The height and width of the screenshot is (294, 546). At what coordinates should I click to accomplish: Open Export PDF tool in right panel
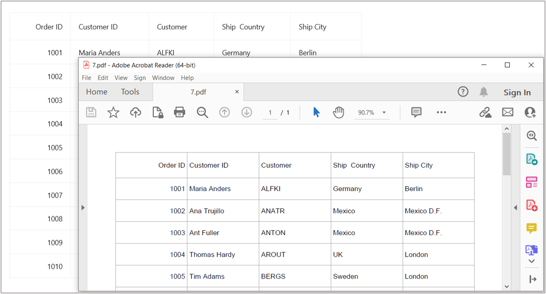tap(531, 159)
